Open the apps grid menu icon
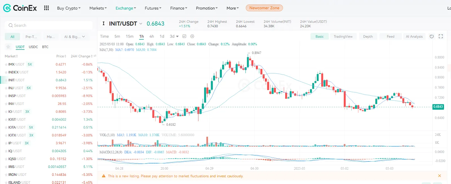The height and width of the screenshot is (184, 451). (47, 8)
